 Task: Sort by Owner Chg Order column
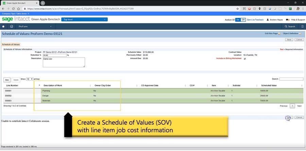103,85
